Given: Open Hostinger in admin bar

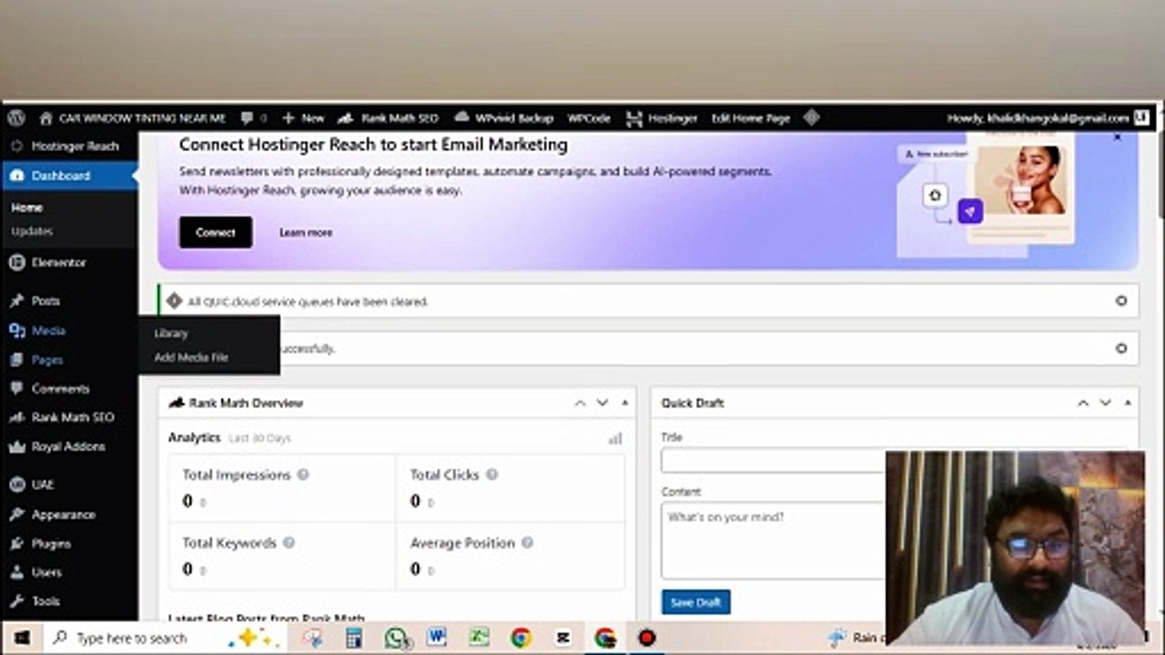Looking at the screenshot, I should coord(662,118).
